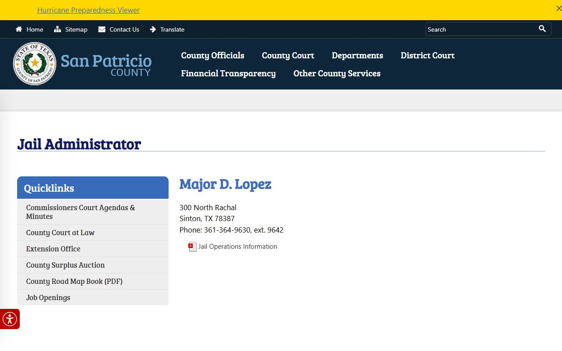Open Hurricane Preparedness Viewer link

pyautogui.click(x=88, y=10)
